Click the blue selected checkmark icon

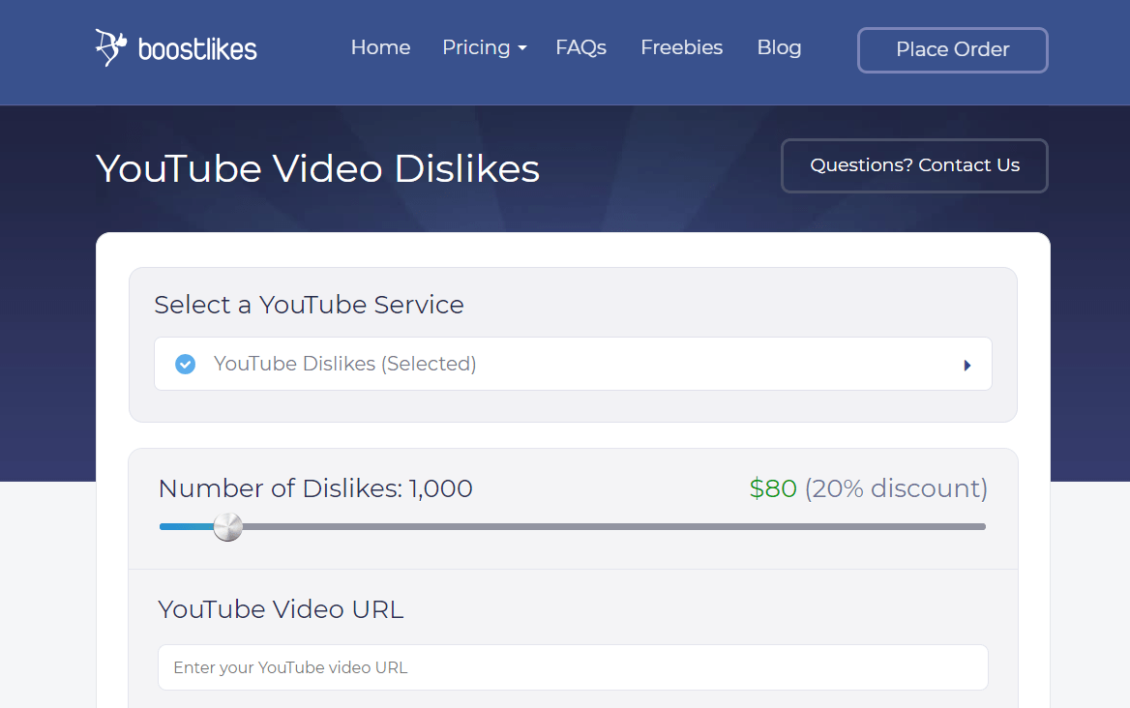pos(185,365)
